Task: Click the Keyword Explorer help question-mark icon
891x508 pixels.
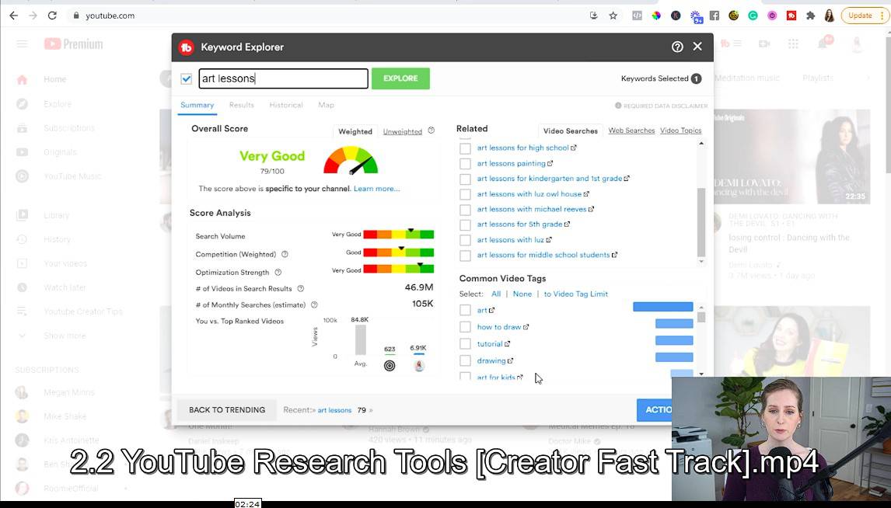Action: (677, 47)
